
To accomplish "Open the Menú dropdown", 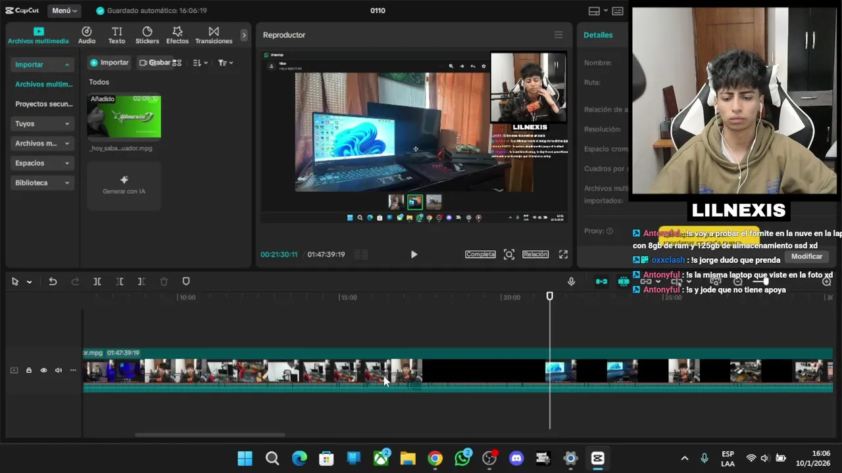I will pyautogui.click(x=64, y=11).
